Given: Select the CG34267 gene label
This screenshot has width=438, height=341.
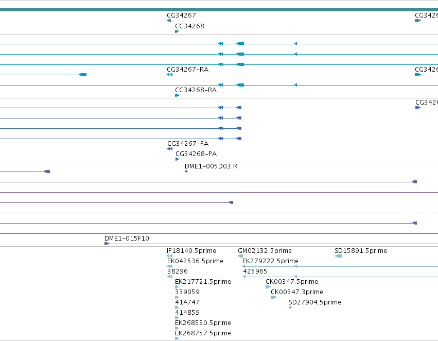Looking at the screenshot, I should [x=181, y=15].
